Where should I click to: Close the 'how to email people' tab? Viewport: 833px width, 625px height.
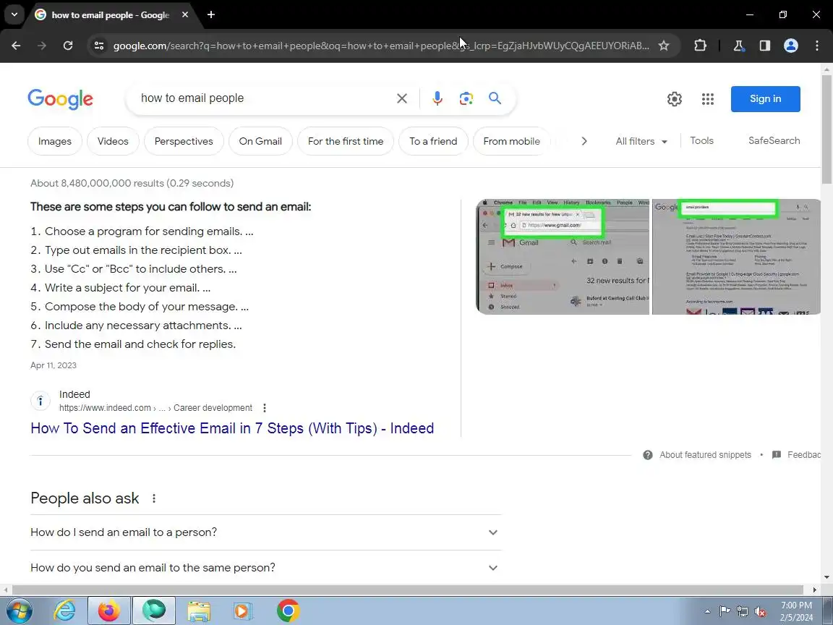pyautogui.click(x=185, y=15)
